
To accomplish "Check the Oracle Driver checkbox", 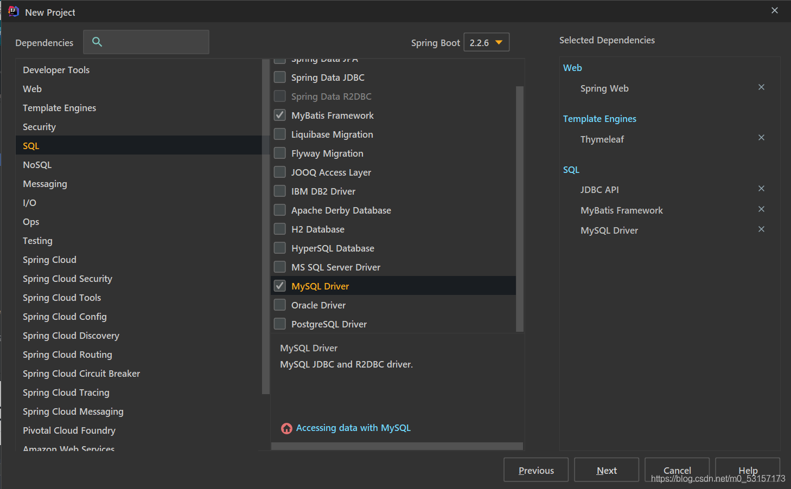I will 280,305.
